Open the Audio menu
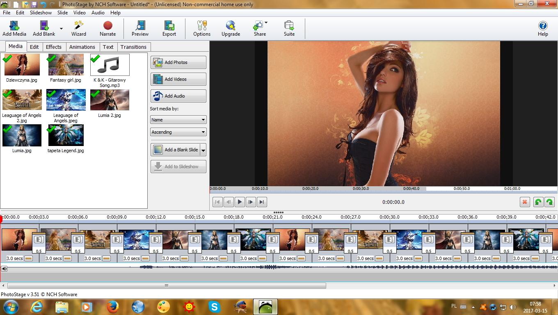Screen dimensions: 558x315 tap(98, 13)
